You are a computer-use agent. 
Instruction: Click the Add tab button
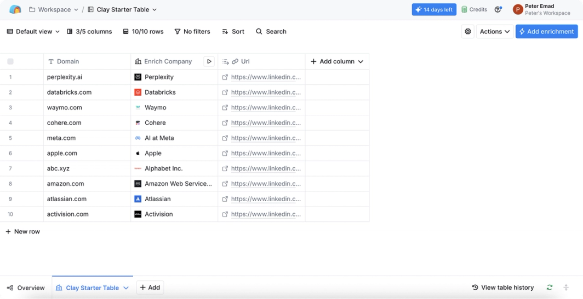pyautogui.click(x=150, y=288)
